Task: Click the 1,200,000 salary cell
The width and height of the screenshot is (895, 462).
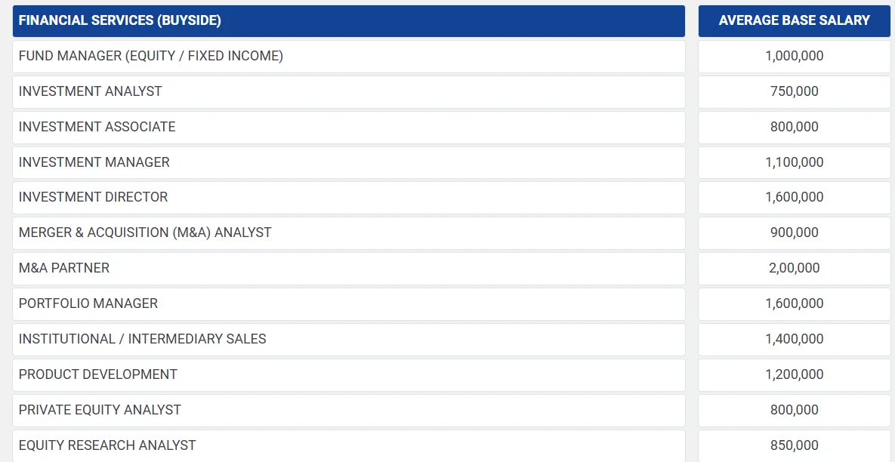Action: pyautogui.click(x=794, y=374)
